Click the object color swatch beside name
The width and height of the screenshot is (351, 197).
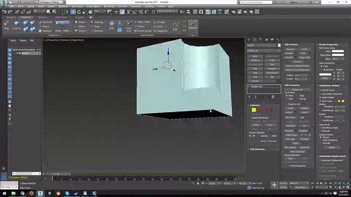(279, 45)
